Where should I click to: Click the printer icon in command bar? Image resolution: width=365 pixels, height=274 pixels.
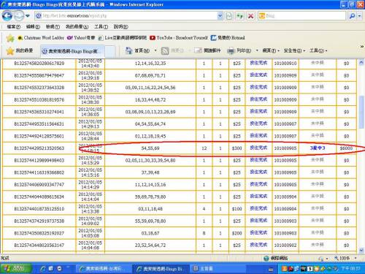click(x=231, y=50)
